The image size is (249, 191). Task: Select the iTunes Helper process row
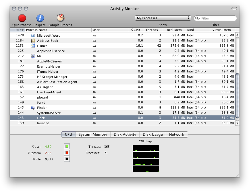tap(122, 71)
